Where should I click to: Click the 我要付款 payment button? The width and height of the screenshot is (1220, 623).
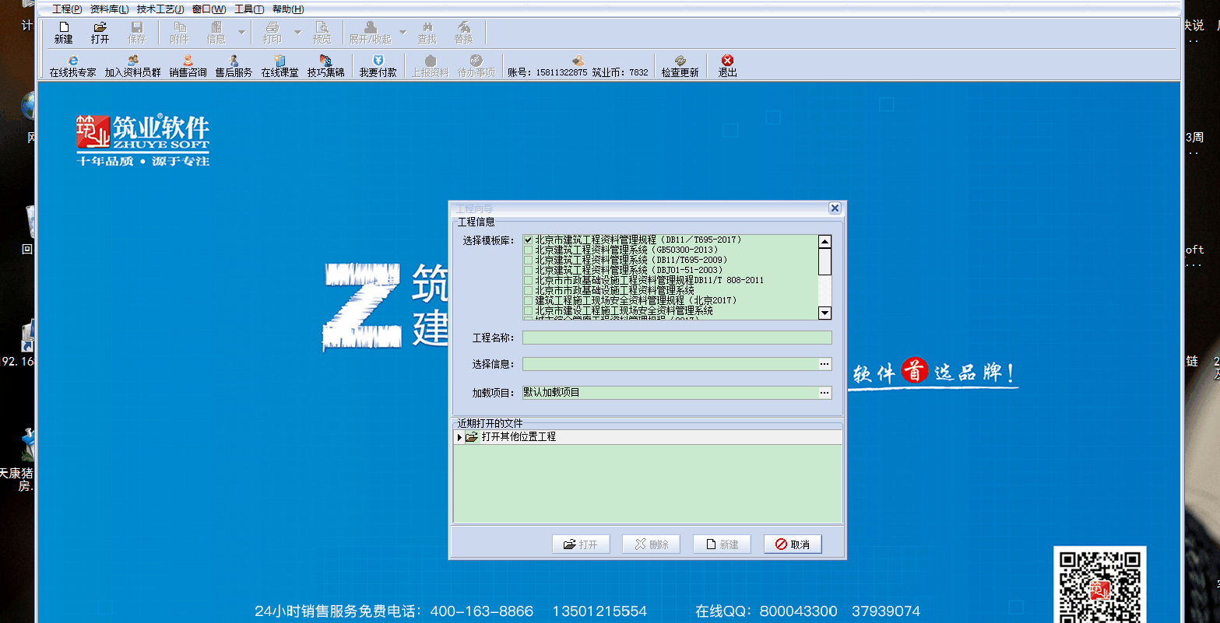click(378, 65)
